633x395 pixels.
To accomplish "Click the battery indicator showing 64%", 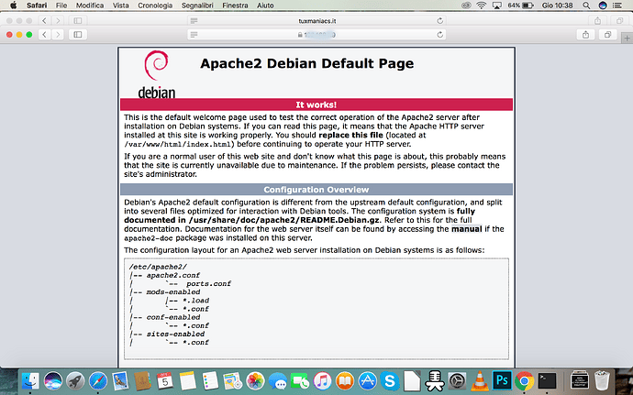I will 521,5.
